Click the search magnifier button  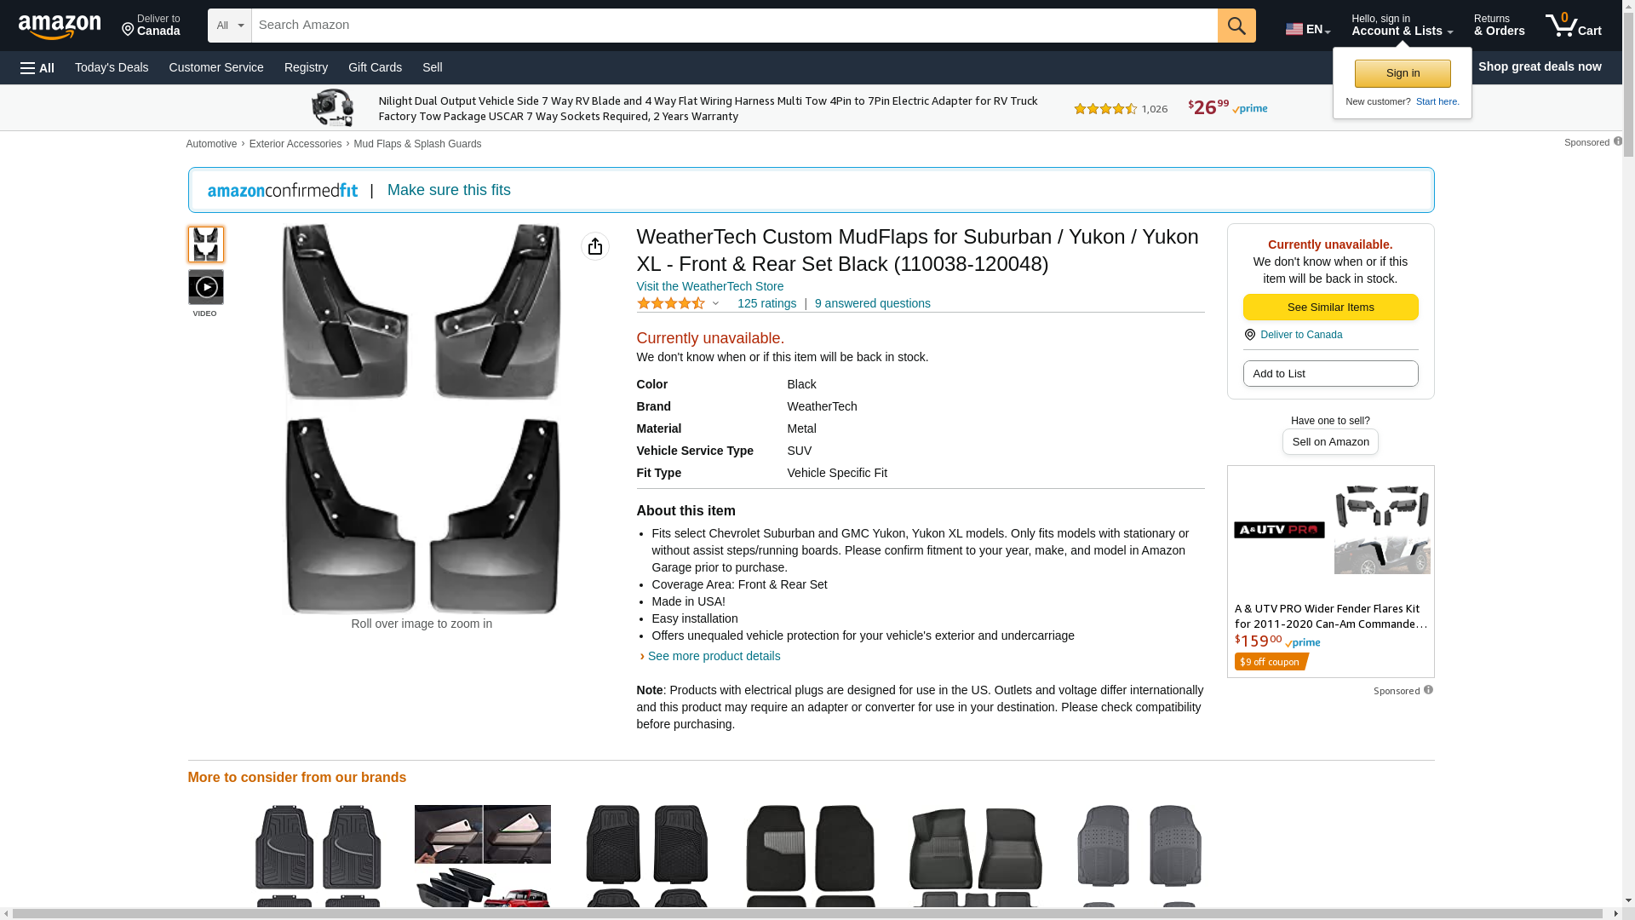[1236, 26]
